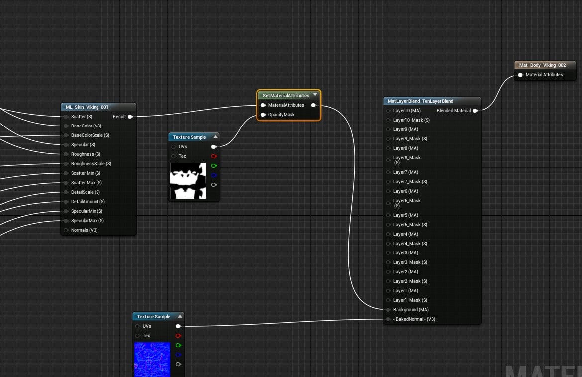Click the upper Texture Sample white RGB output pin
Viewport: 582px width, 377px height.
[214, 147]
